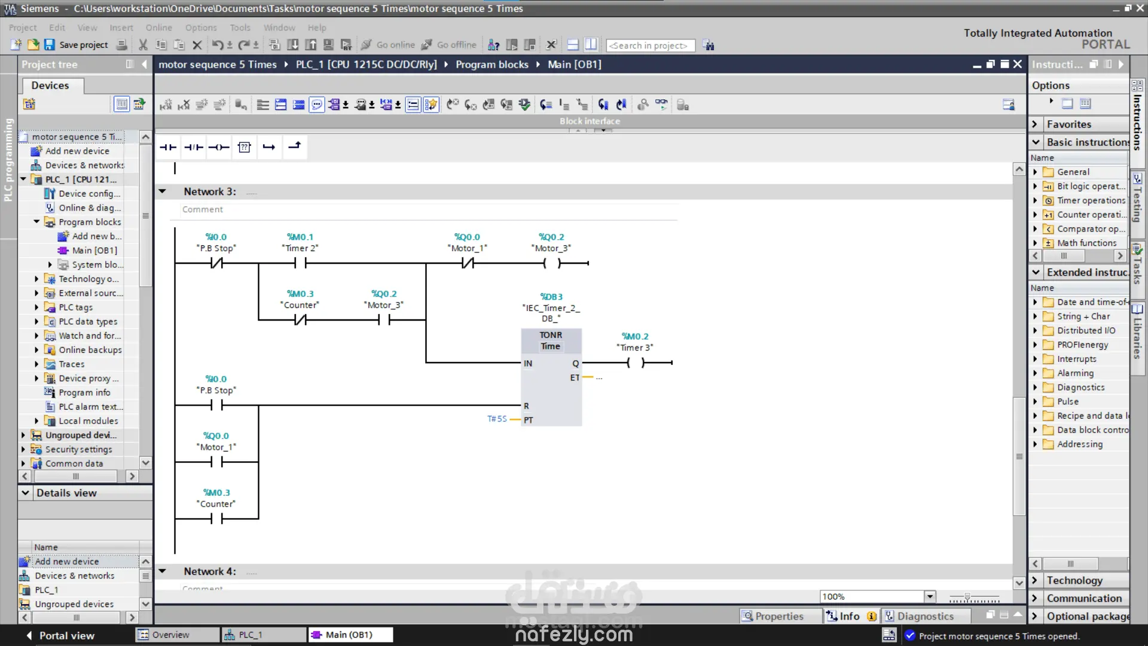Click the Network 3 Comment field

[x=429, y=209]
